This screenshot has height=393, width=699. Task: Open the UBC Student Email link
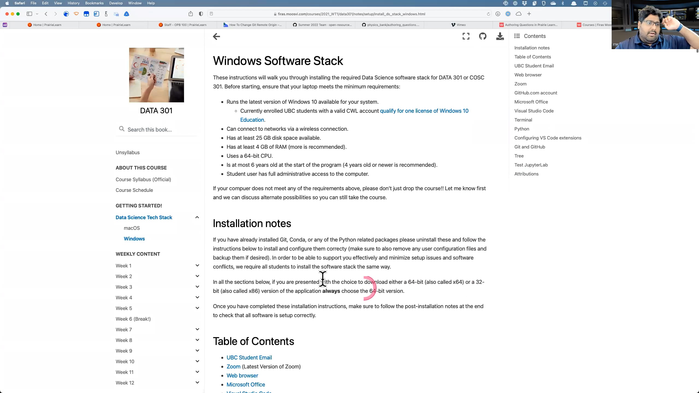(249, 357)
